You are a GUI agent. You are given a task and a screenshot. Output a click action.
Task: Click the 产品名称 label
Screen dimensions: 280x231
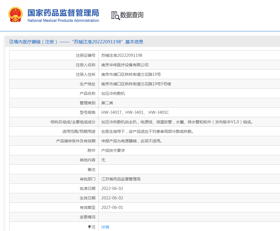pos(87,93)
